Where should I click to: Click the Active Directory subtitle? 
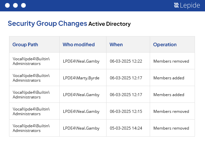pos(110,24)
